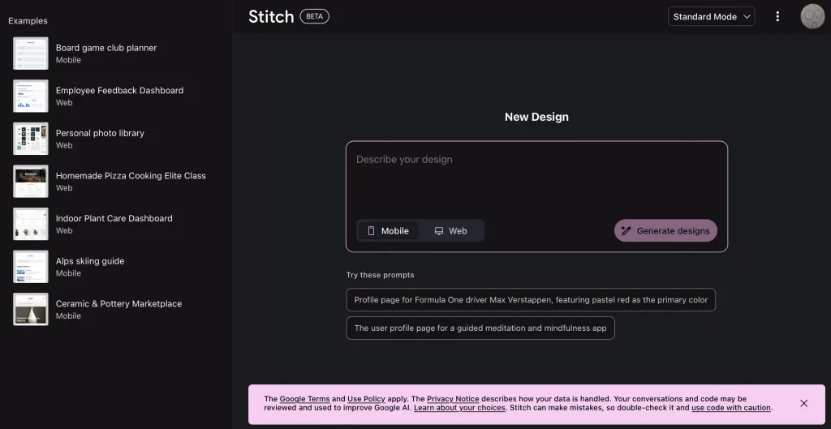Select the Board game club planner title
The image size is (831, 429).
[106, 48]
